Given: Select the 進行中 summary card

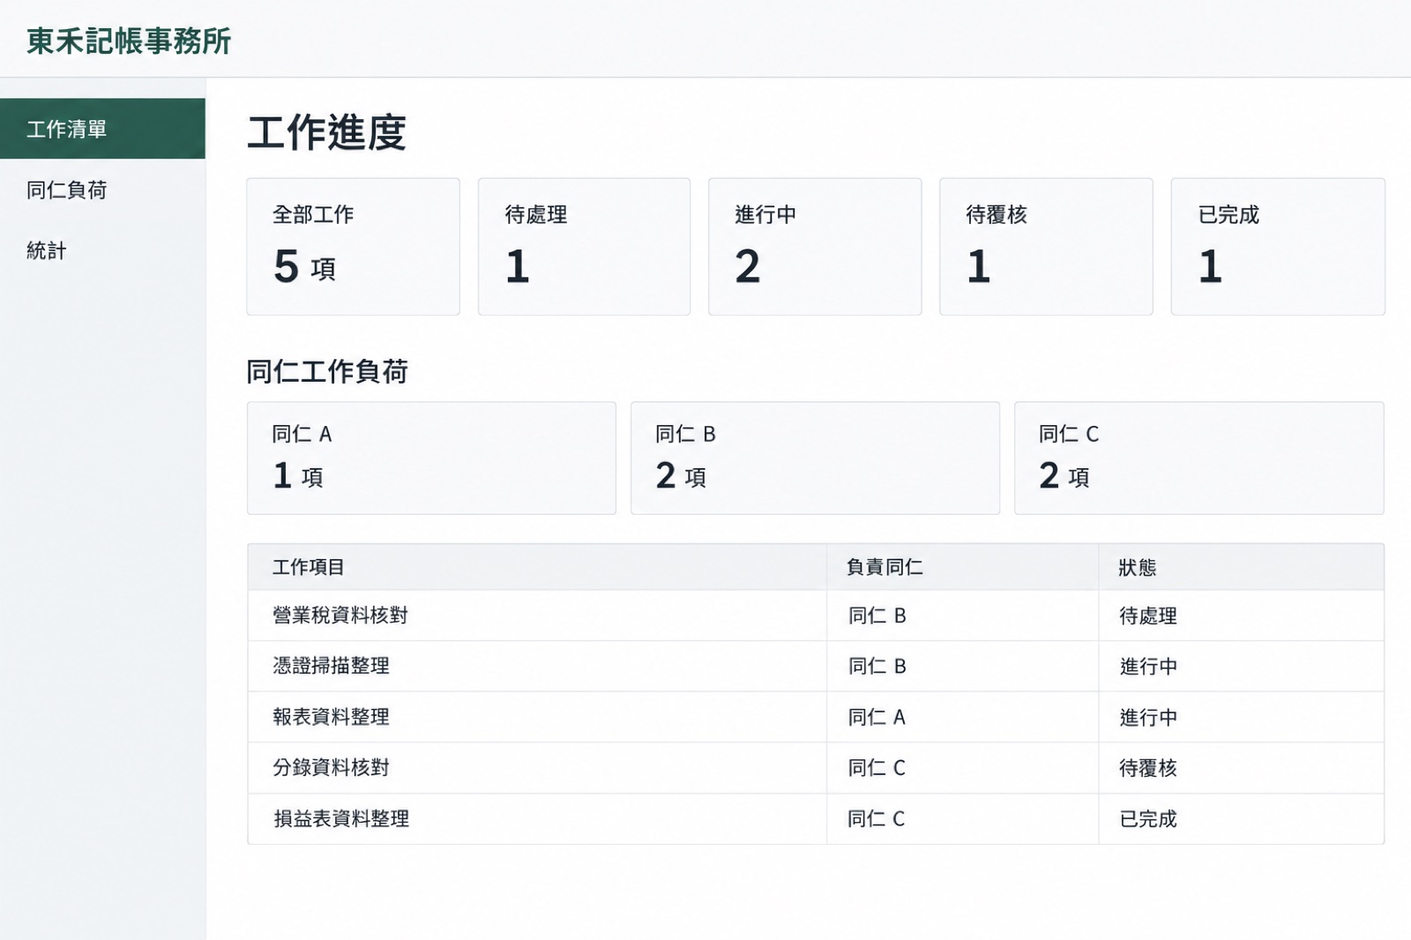Looking at the screenshot, I should 815,247.
